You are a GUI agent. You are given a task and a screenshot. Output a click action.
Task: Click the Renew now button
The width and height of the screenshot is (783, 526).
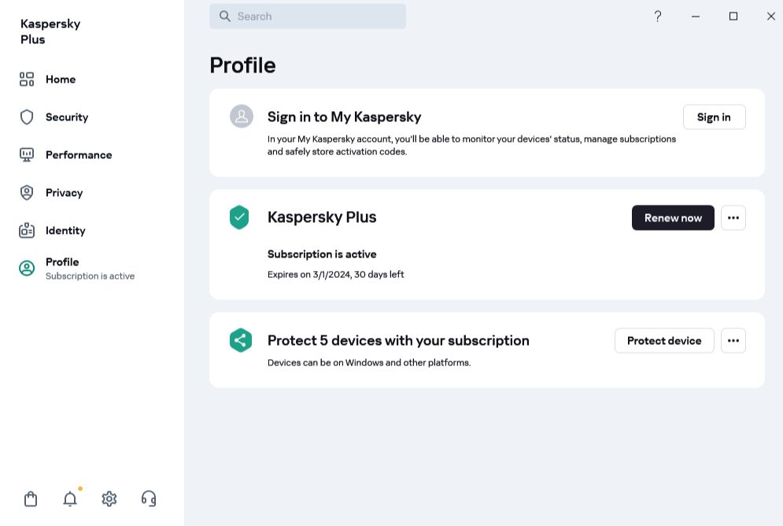click(673, 218)
